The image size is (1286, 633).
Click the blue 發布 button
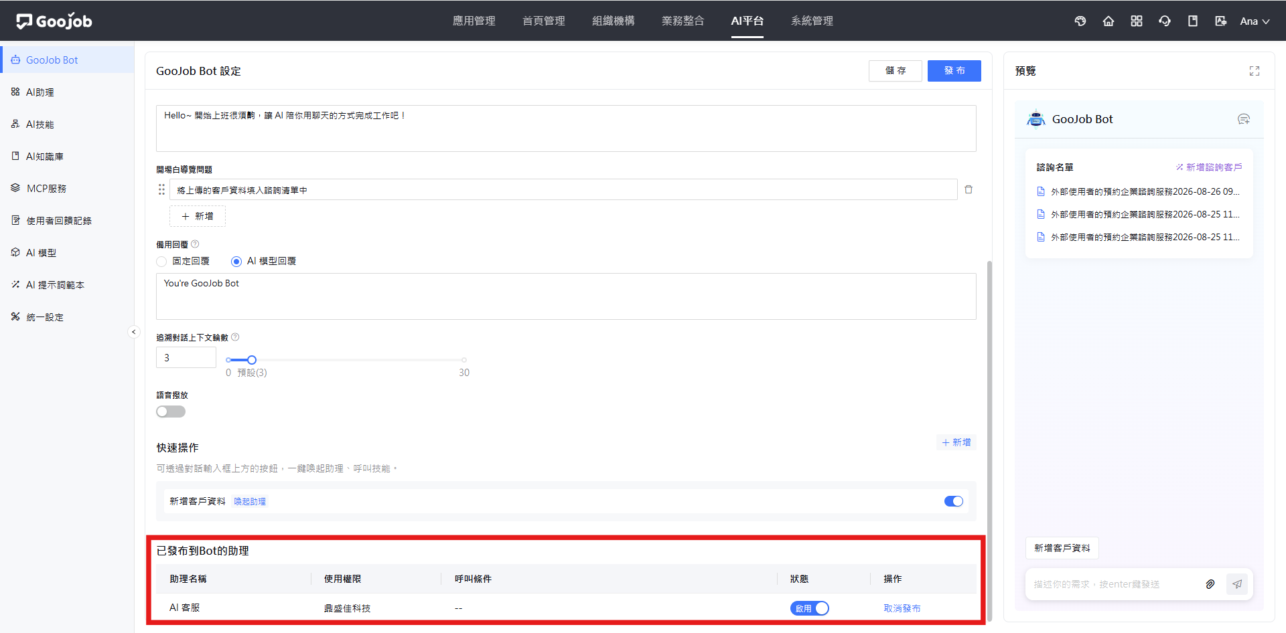(x=954, y=71)
